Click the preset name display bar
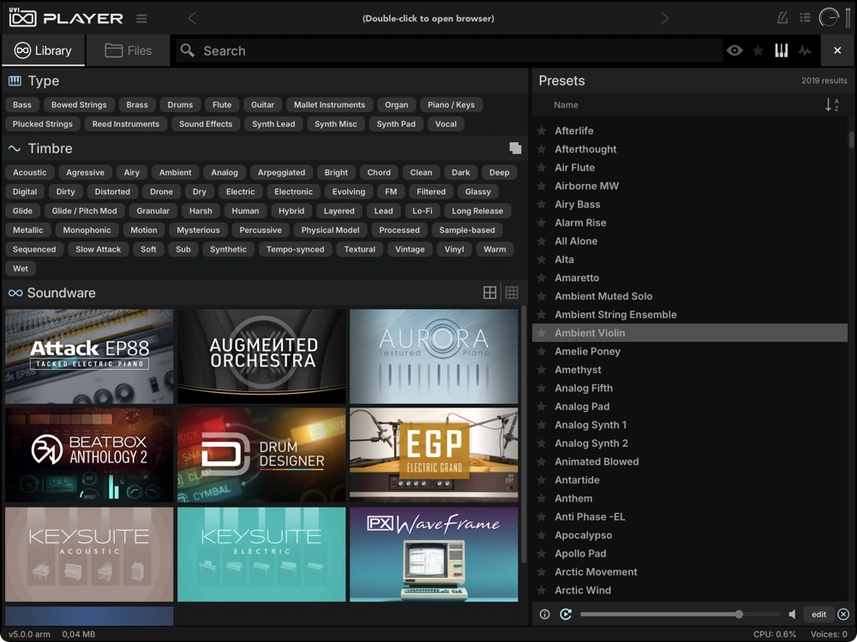The image size is (857, 642). coord(428,18)
